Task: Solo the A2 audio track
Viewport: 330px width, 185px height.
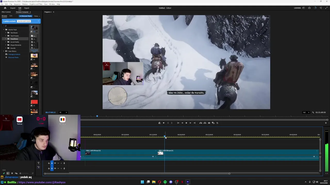Action: [61, 163]
